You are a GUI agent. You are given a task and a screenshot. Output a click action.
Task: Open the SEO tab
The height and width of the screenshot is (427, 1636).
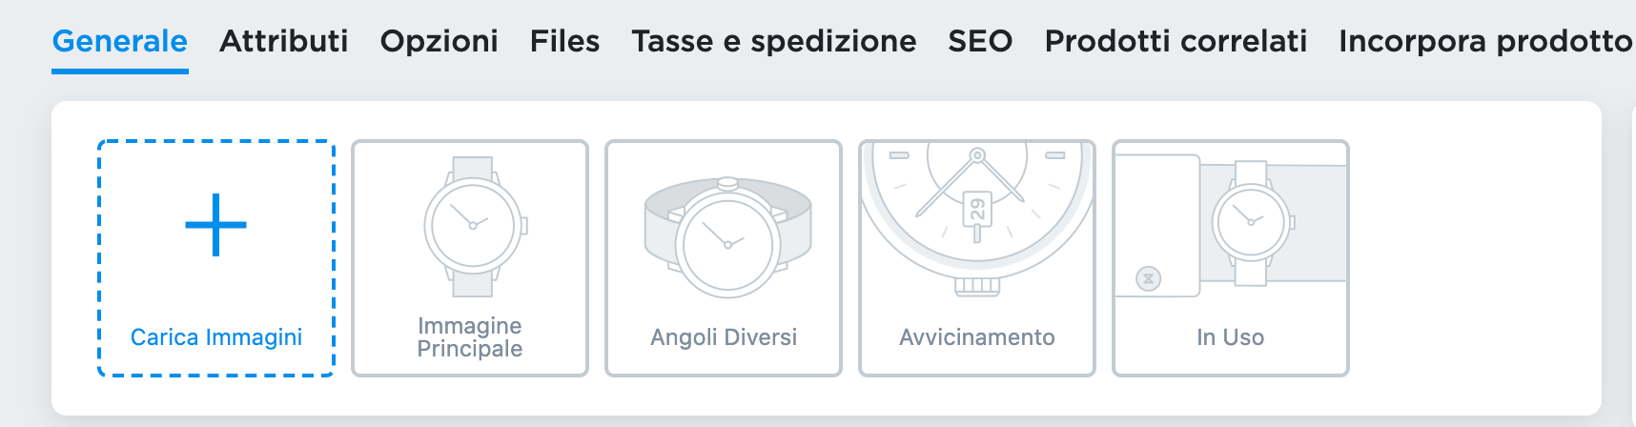(x=980, y=41)
